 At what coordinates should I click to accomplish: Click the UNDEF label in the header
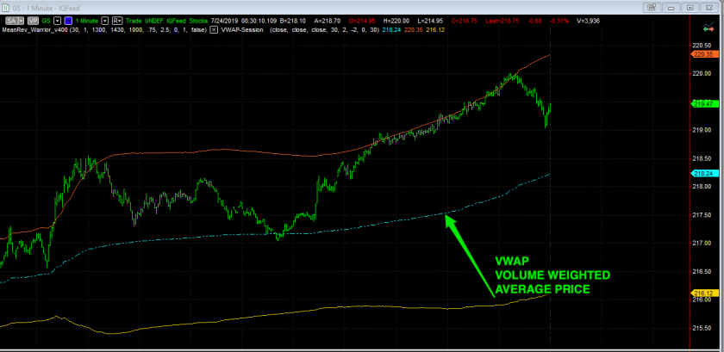[x=153, y=21]
